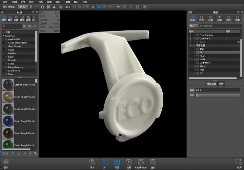Toggle the Project (项目) panel button
The width and height of the screenshot is (244, 170).
[117, 163]
